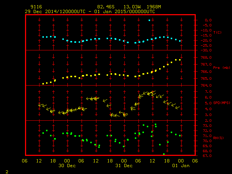Click the 768.0 pressure tick value
This screenshot has height=174, width=232.
pyautogui.click(x=206, y=57)
